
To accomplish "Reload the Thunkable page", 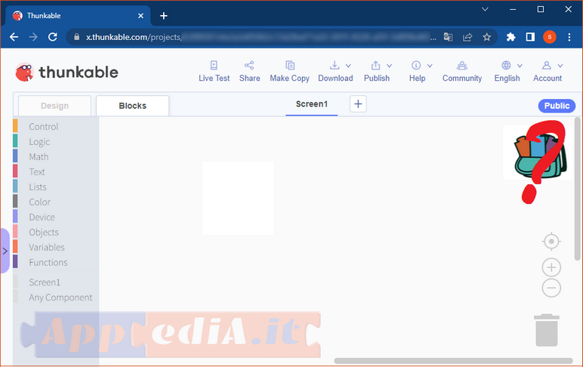I will [x=53, y=37].
